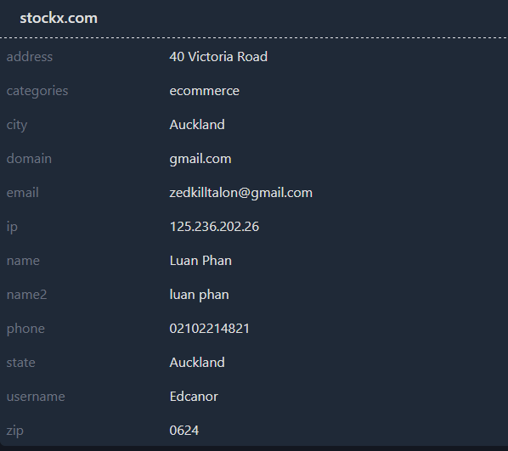
Task: Click the username row value
Action: [x=194, y=397]
